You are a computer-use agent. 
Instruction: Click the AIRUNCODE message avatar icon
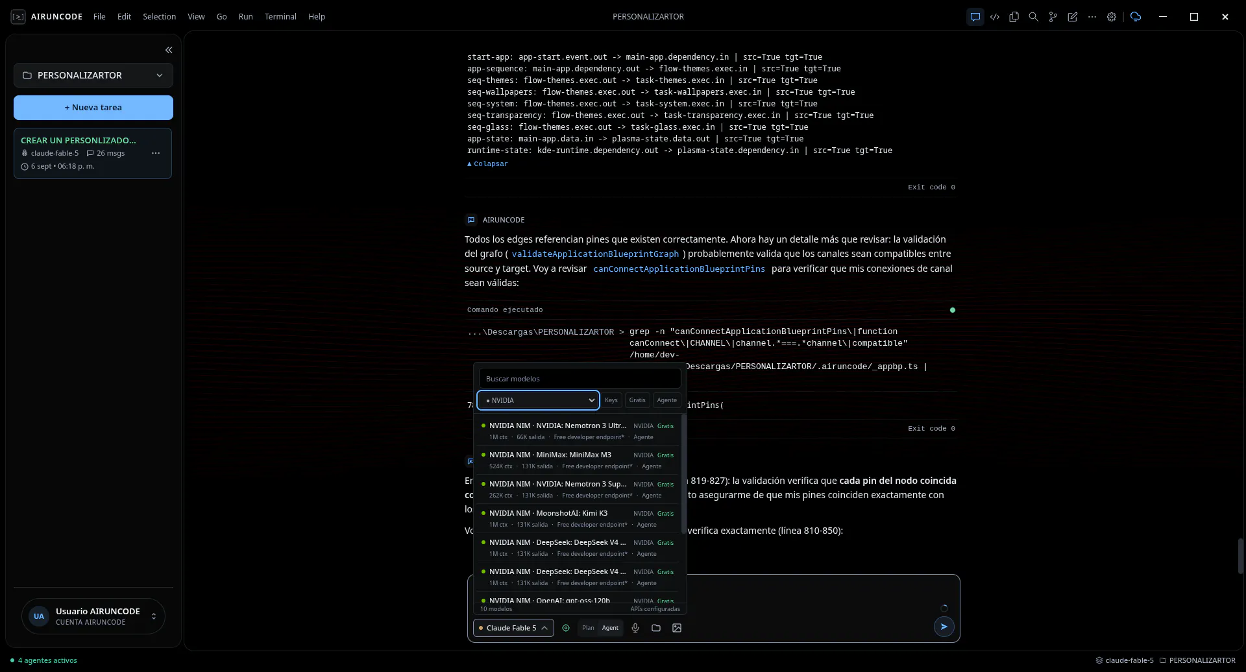pyautogui.click(x=471, y=220)
